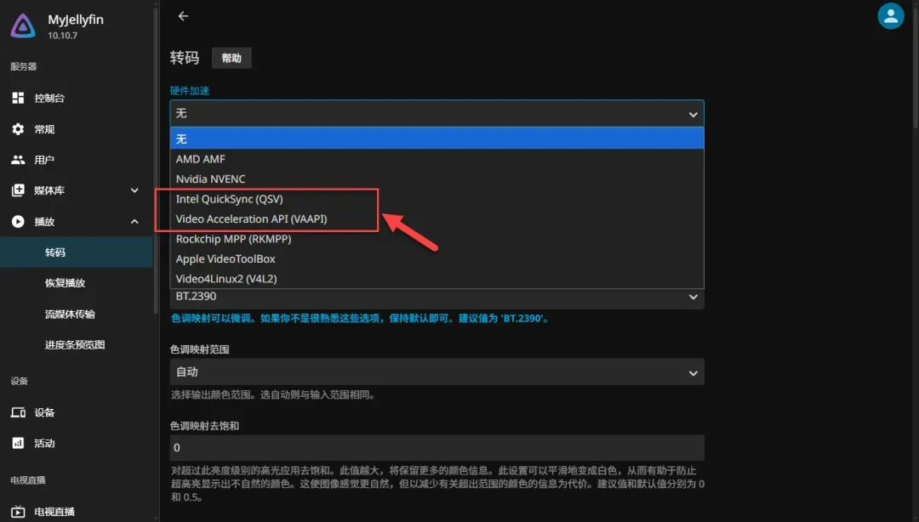Open 活动 page in the sidebar
The width and height of the screenshot is (919, 522).
click(x=77, y=443)
